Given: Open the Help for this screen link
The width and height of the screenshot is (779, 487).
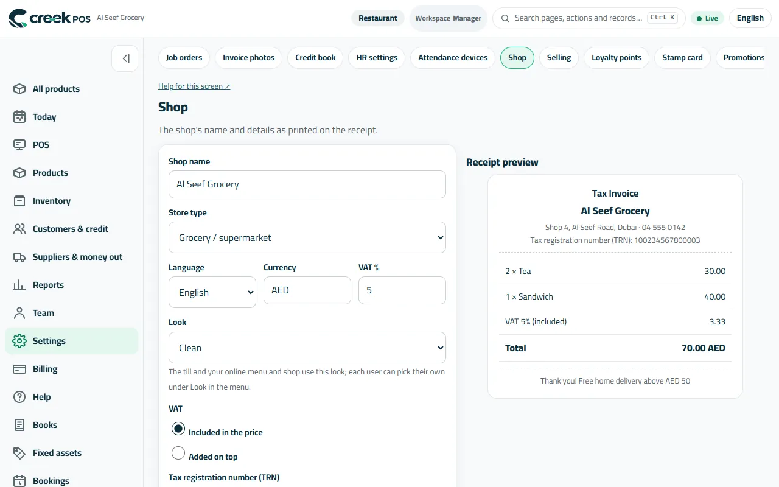Looking at the screenshot, I should [x=194, y=86].
